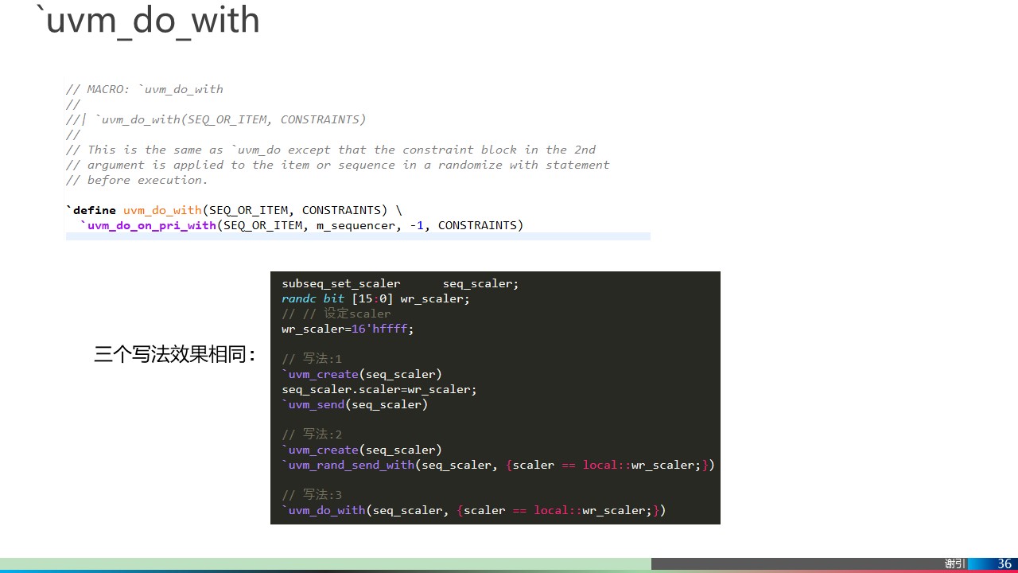Image resolution: width=1018 pixels, height=573 pixels.
Task: Click the `uvm_do_with macro under 写法:3
Action: tap(324, 510)
